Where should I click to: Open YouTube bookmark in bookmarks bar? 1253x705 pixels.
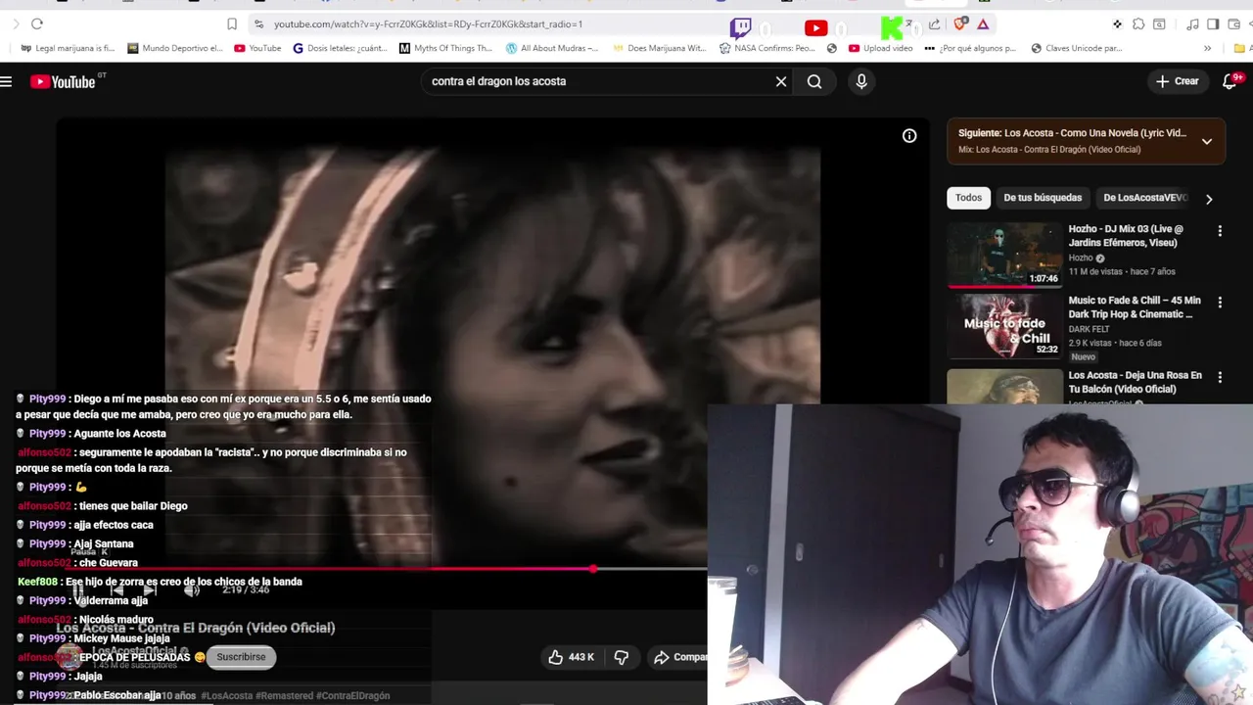pos(257,48)
